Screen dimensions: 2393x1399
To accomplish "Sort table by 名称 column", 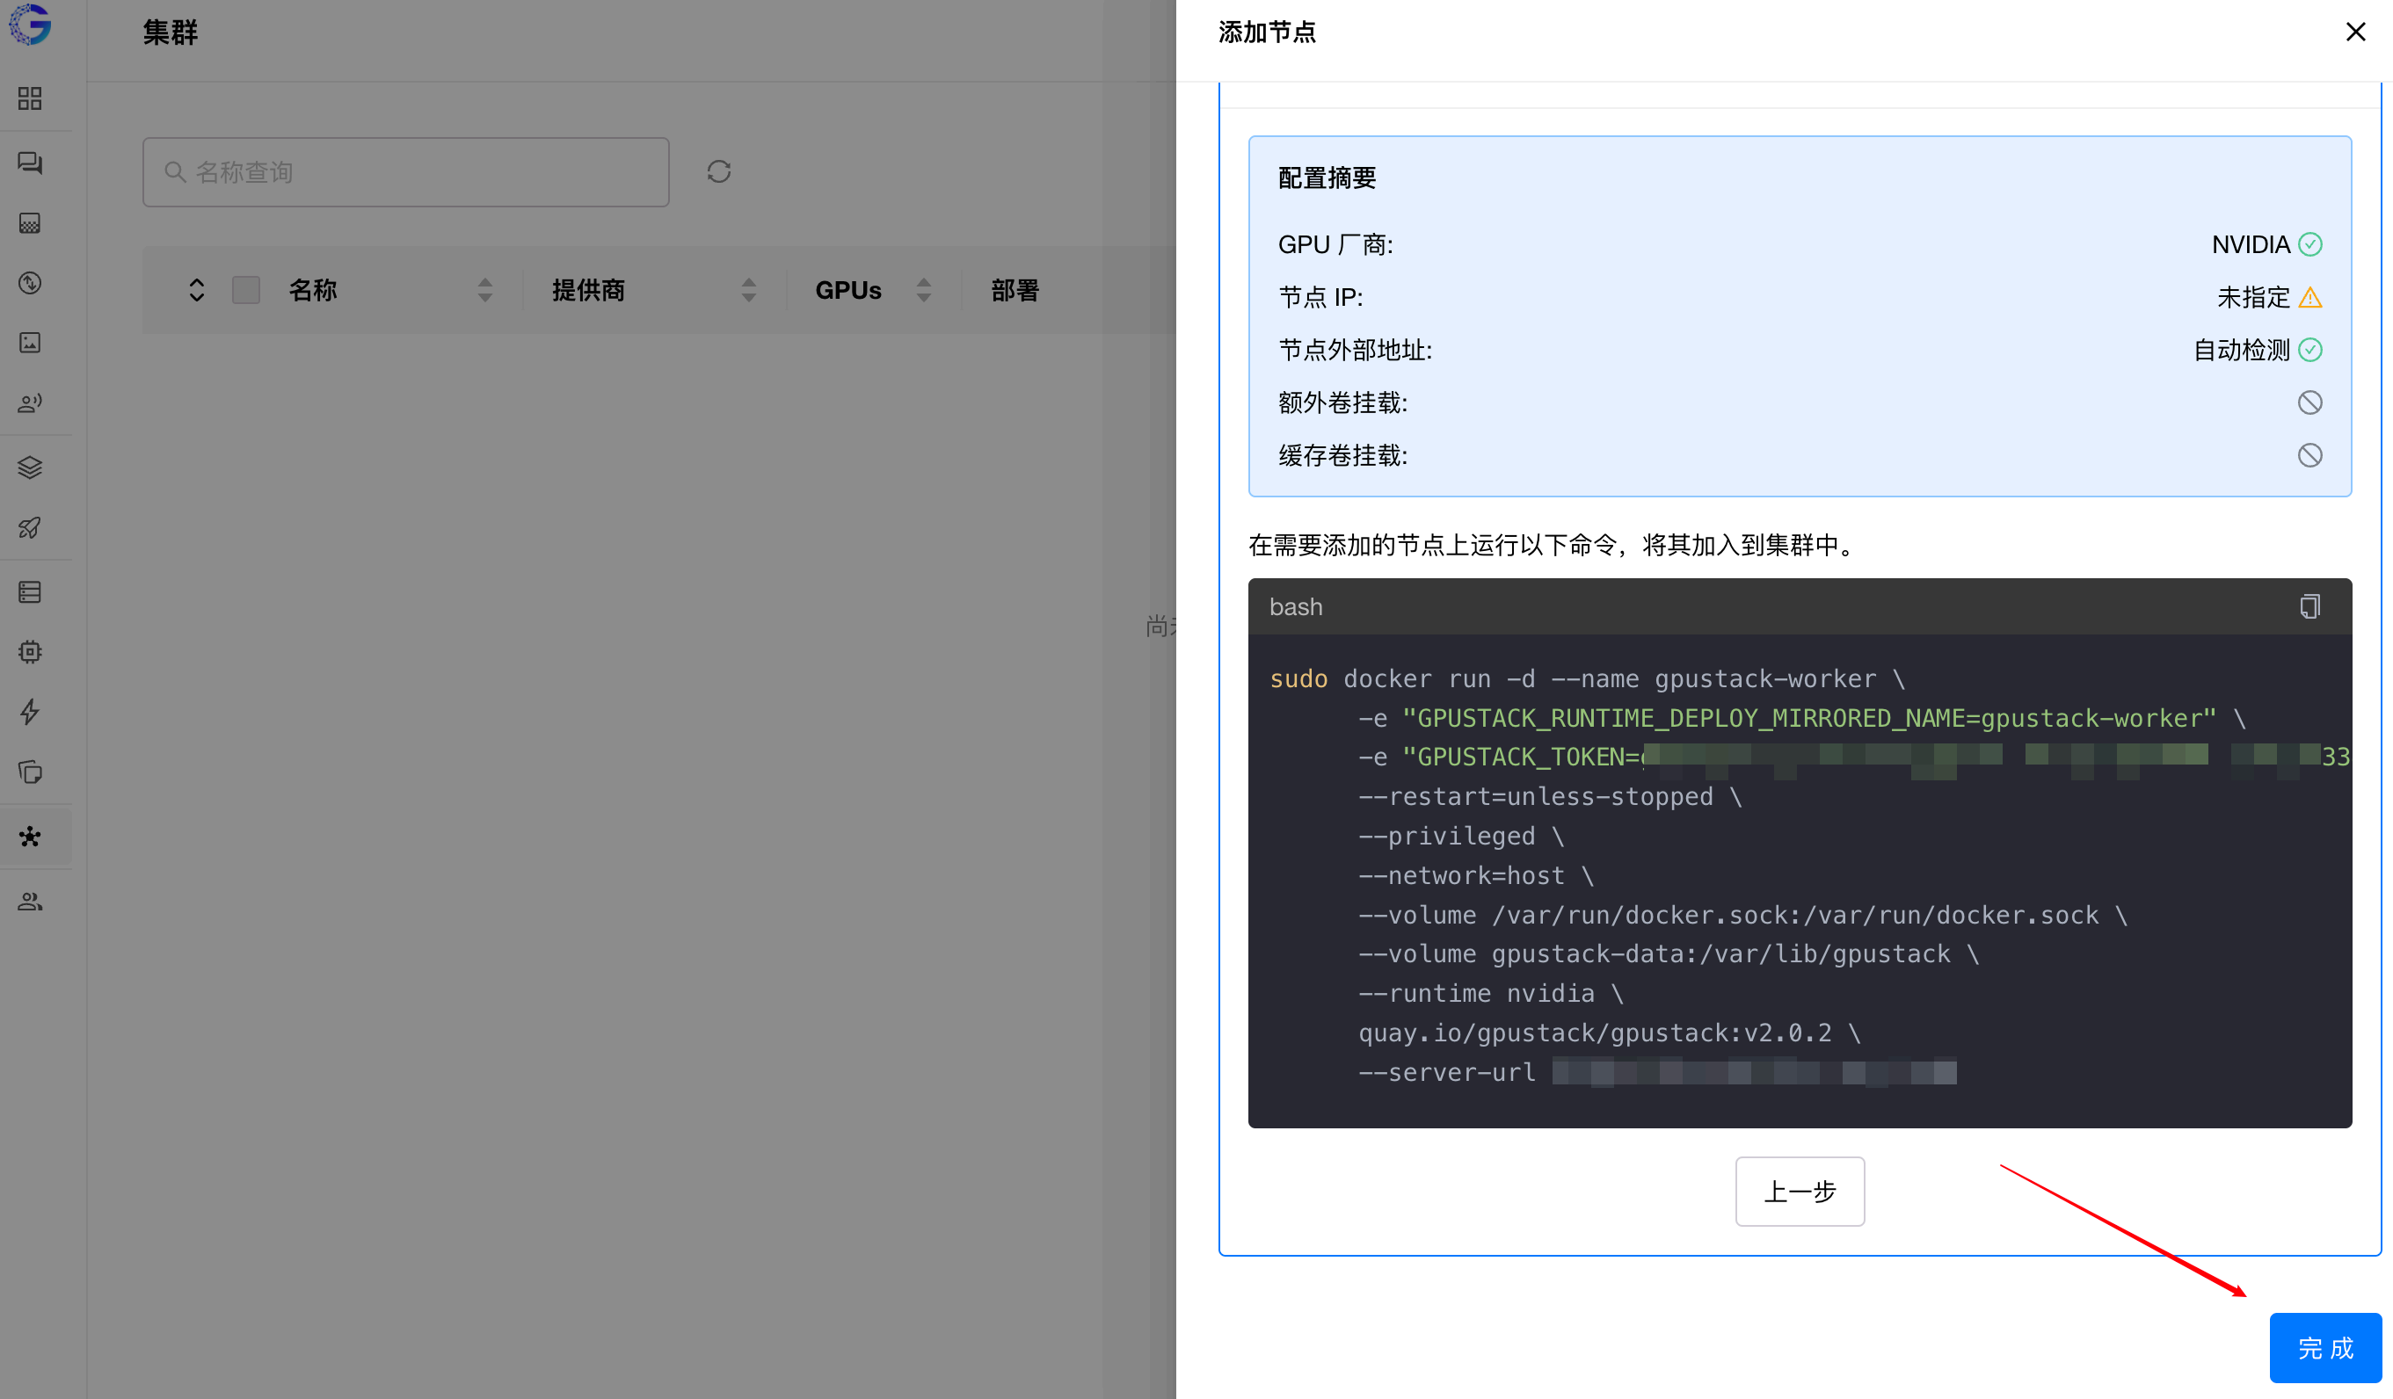I will click(x=485, y=290).
